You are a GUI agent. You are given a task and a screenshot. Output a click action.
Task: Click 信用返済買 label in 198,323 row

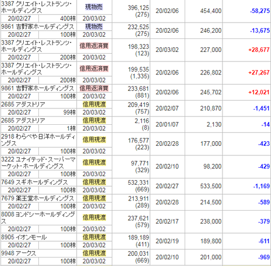(x=94, y=46)
